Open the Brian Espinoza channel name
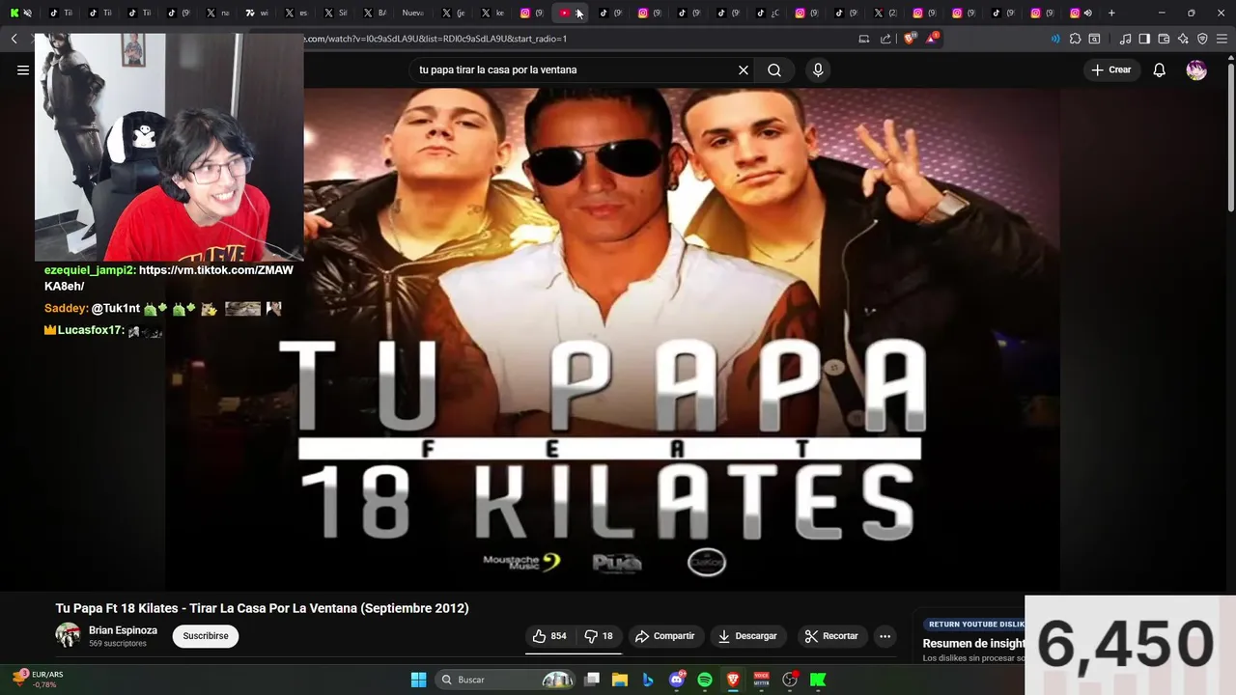 click(x=123, y=630)
